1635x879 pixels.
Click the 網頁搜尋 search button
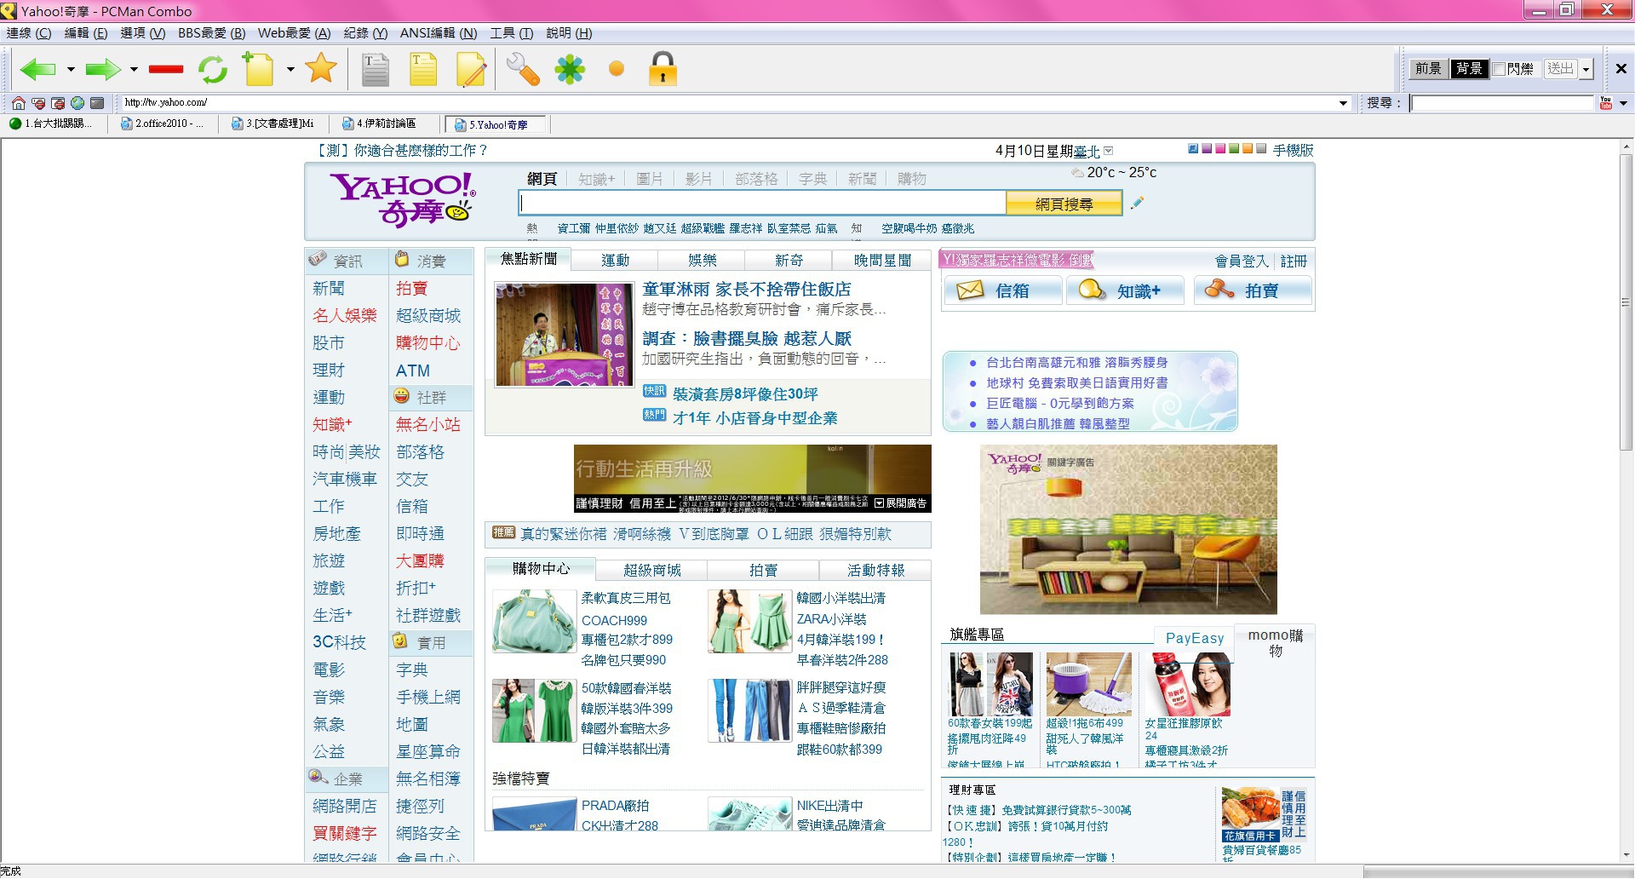click(1064, 204)
